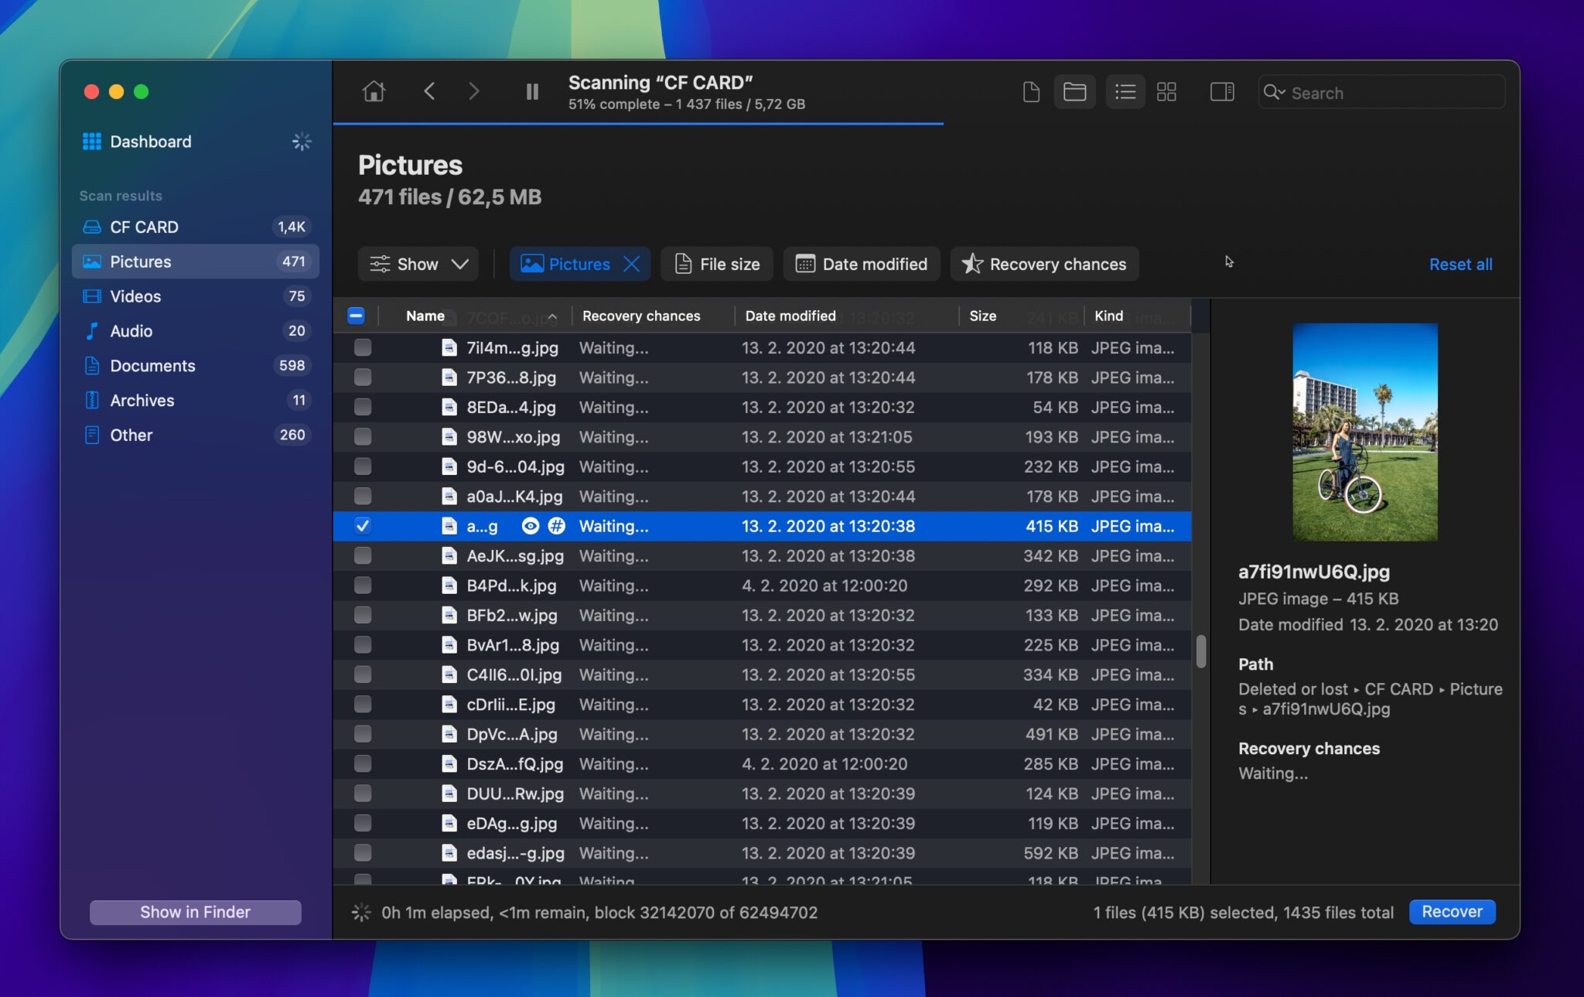The width and height of the screenshot is (1584, 997).
Task: Check the checkbox next to 7il4m...g.jpg
Action: pyautogui.click(x=362, y=347)
